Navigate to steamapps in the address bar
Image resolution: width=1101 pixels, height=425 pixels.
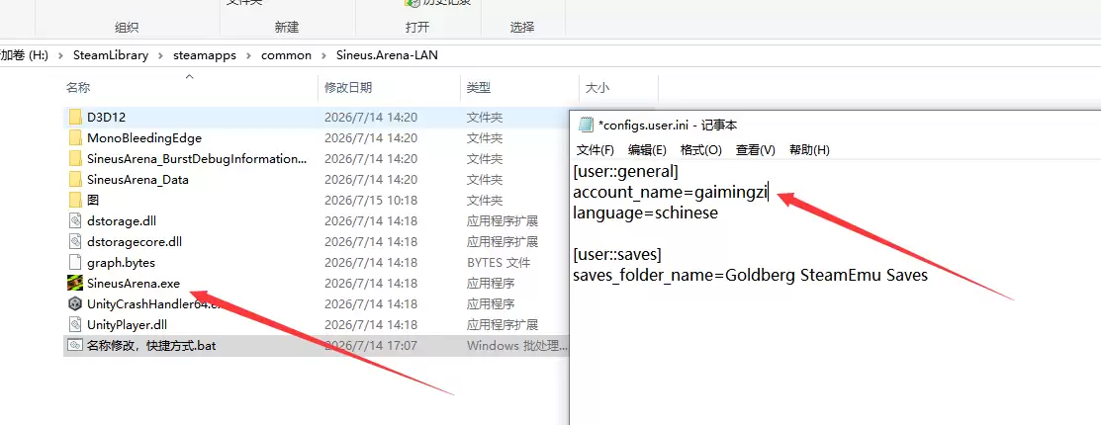pos(205,55)
